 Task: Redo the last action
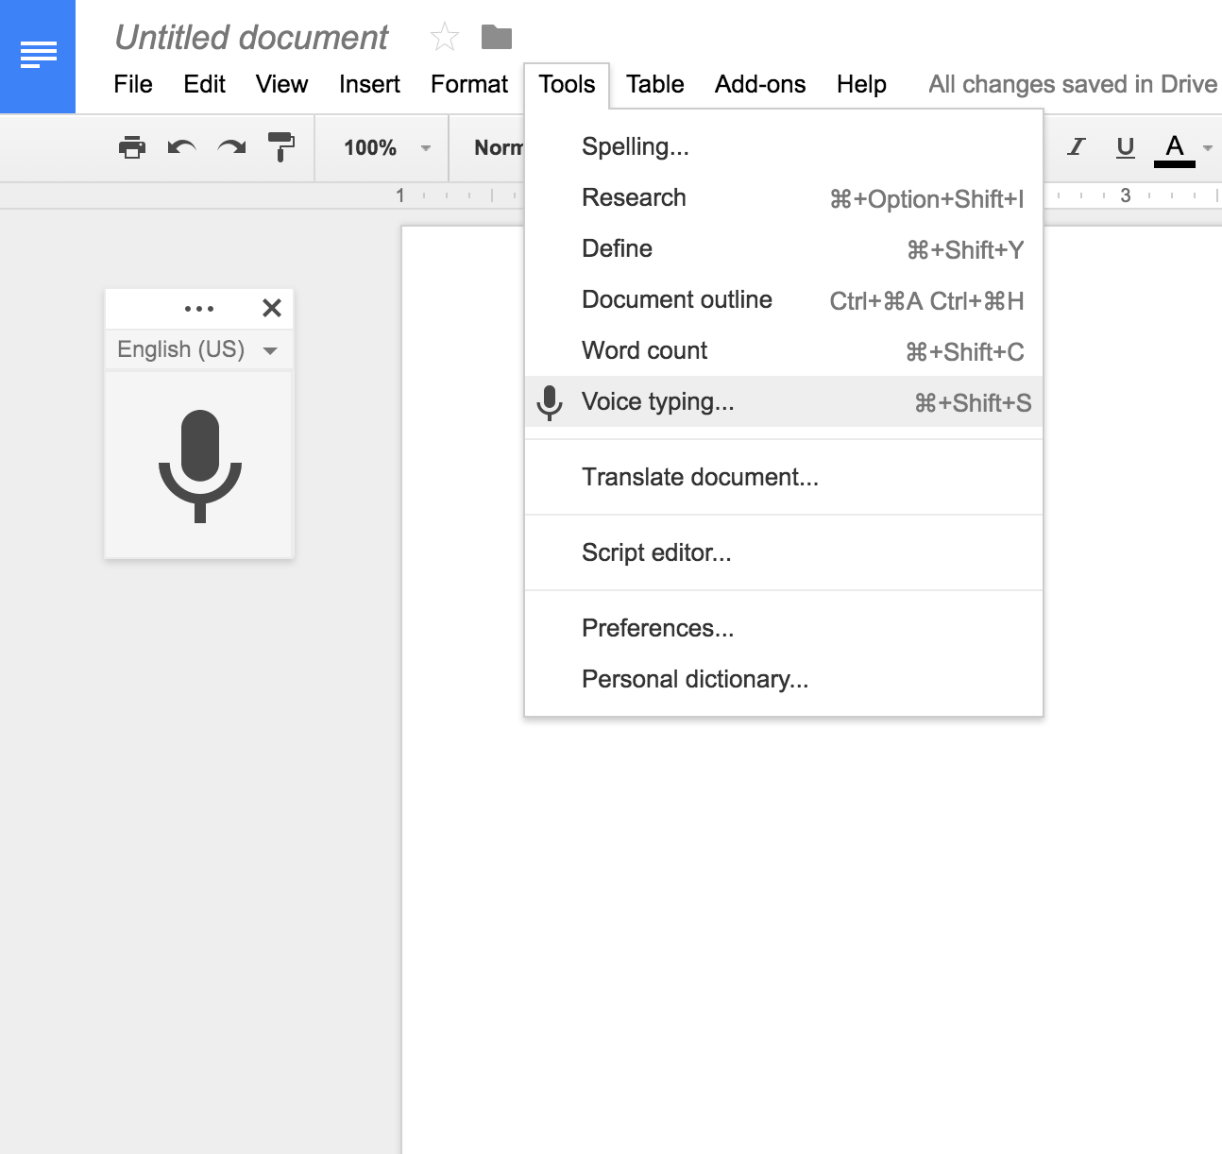231,147
